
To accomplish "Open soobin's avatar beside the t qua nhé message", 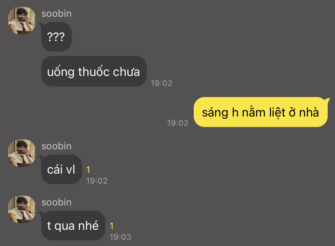I will tap(22, 209).
